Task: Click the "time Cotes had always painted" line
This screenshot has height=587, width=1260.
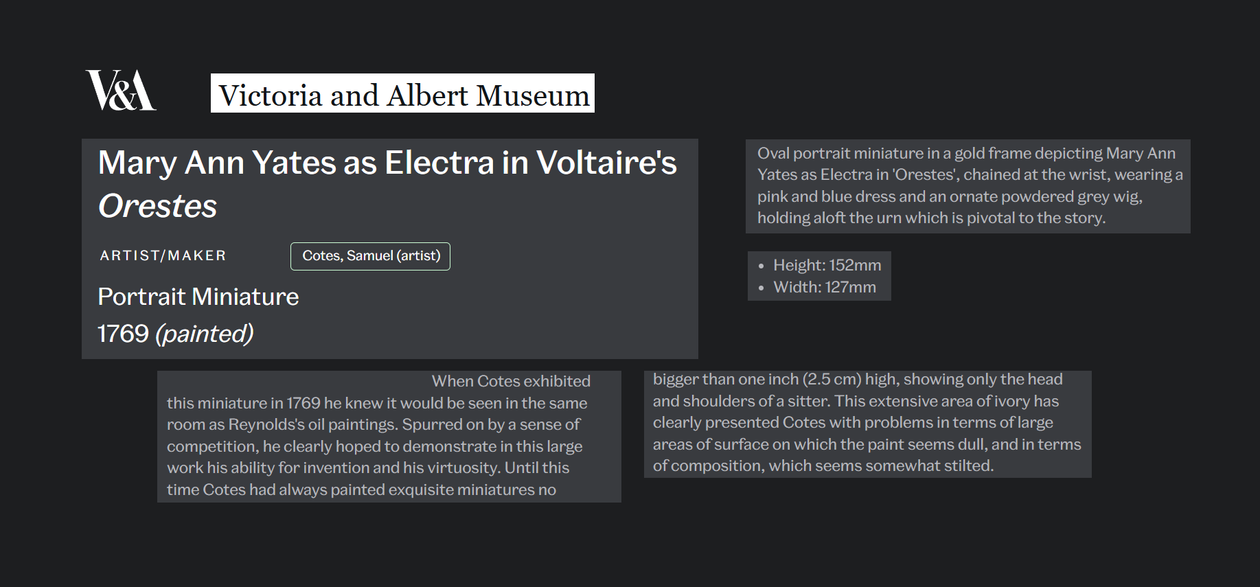Action: pos(361,490)
